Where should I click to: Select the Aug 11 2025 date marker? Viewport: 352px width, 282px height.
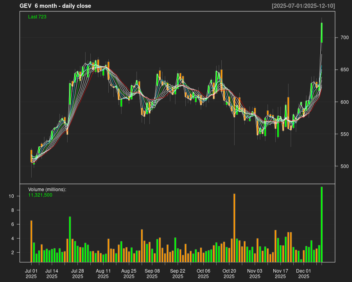[x=103, y=273]
